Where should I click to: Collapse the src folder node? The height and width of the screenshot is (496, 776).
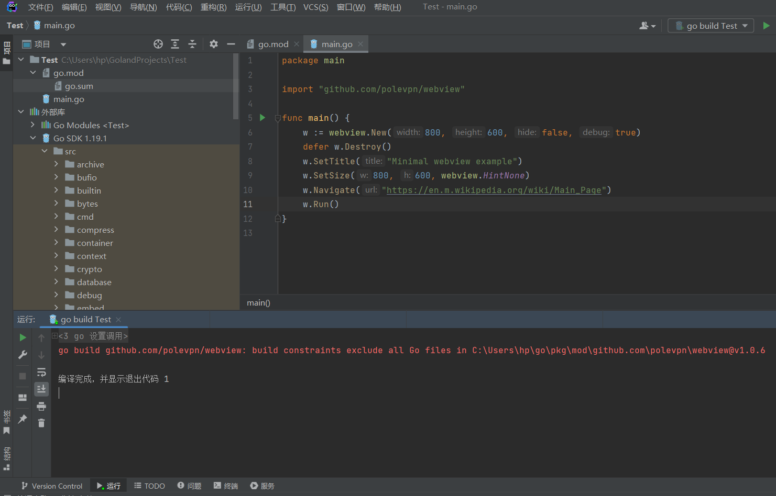point(45,151)
